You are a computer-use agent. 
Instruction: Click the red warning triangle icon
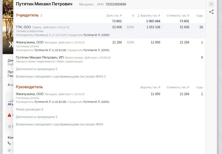pos(9,115)
